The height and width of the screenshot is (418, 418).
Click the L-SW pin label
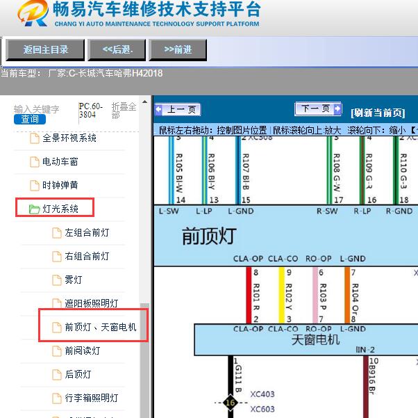tap(169, 211)
